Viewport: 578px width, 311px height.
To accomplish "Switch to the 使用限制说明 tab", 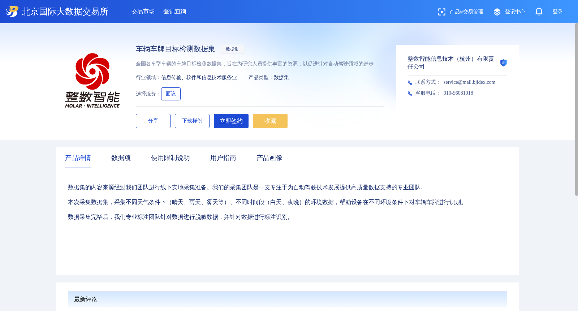I will (x=171, y=158).
